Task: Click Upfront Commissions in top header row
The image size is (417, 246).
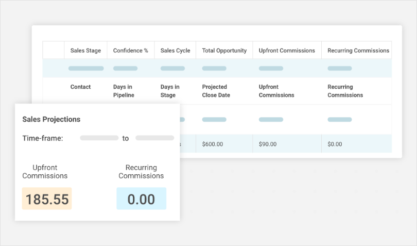Action: (287, 51)
